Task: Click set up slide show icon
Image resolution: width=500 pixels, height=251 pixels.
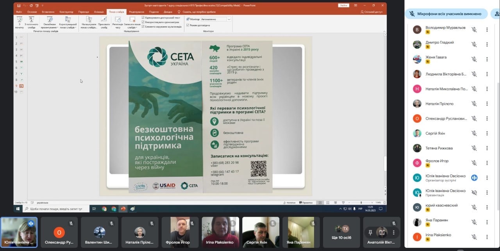Action: tap(89, 19)
